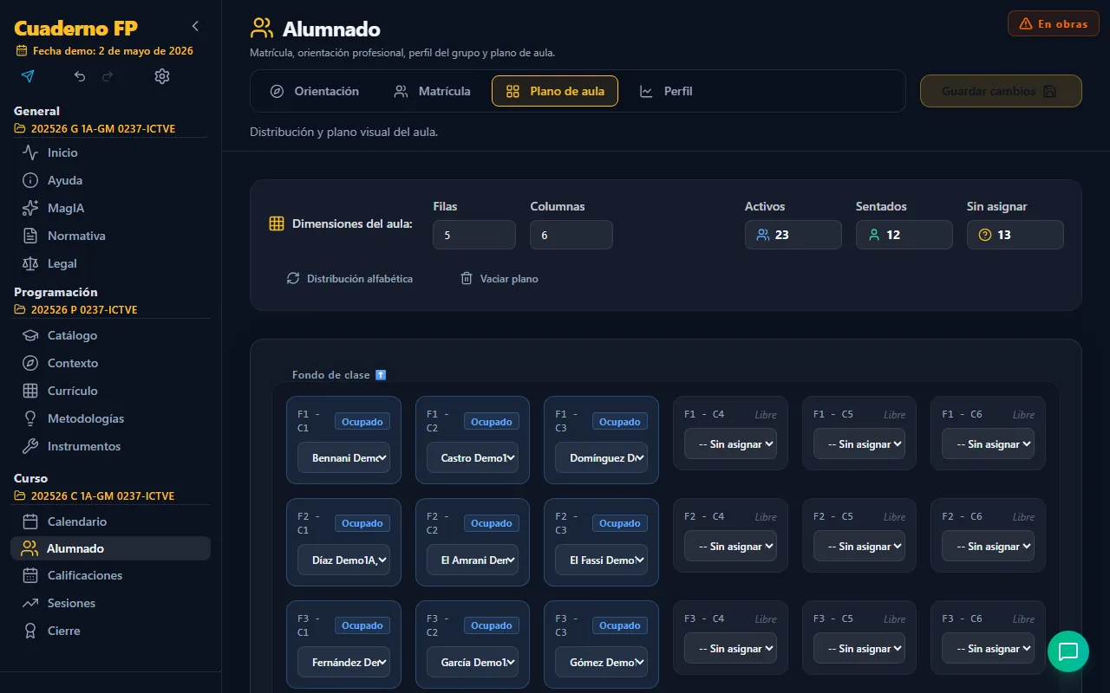This screenshot has width=1110, height=693.
Task: Open seat F1-C1 Bennani student dropdown
Action: [x=343, y=458]
